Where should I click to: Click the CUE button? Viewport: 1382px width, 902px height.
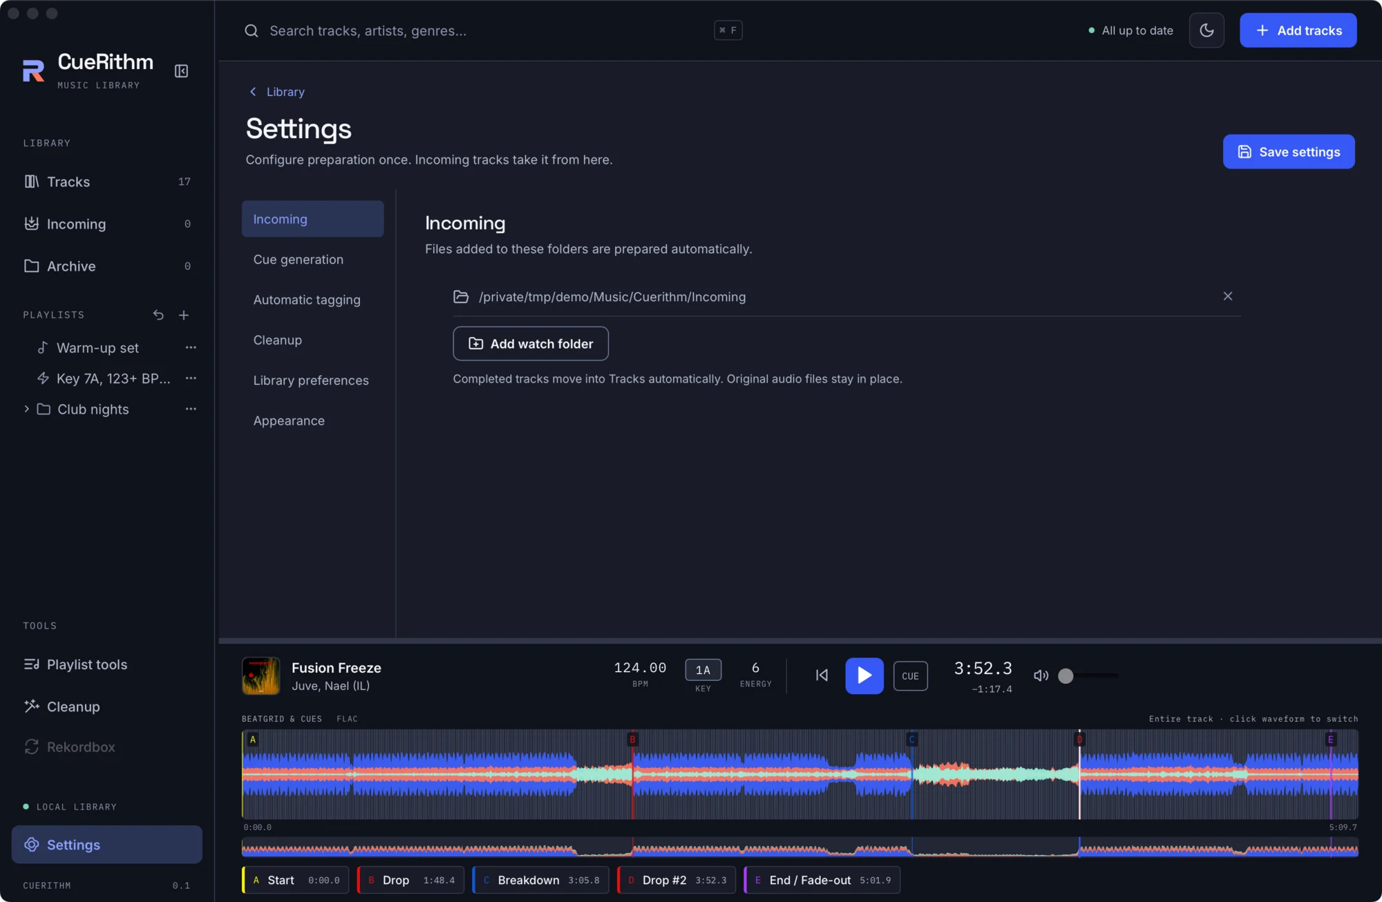911,676
